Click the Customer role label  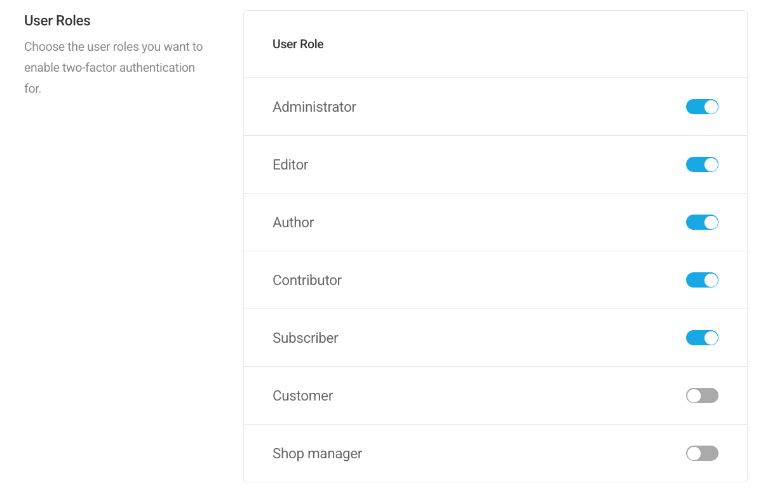(302, 395)
